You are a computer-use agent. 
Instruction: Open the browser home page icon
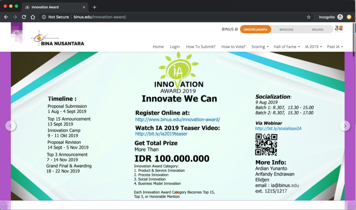tap(33, 17)
